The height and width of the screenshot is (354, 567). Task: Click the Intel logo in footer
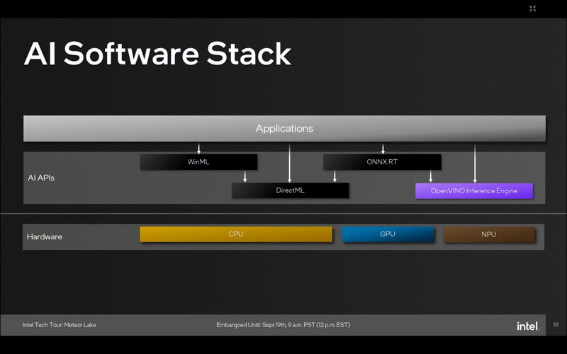tap(528, 326)
